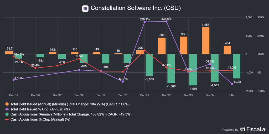The height and width of the screenshot is (134, 269).
Task: Click the orange 889 bar for Dec '22
Action: tap(162, 46)
